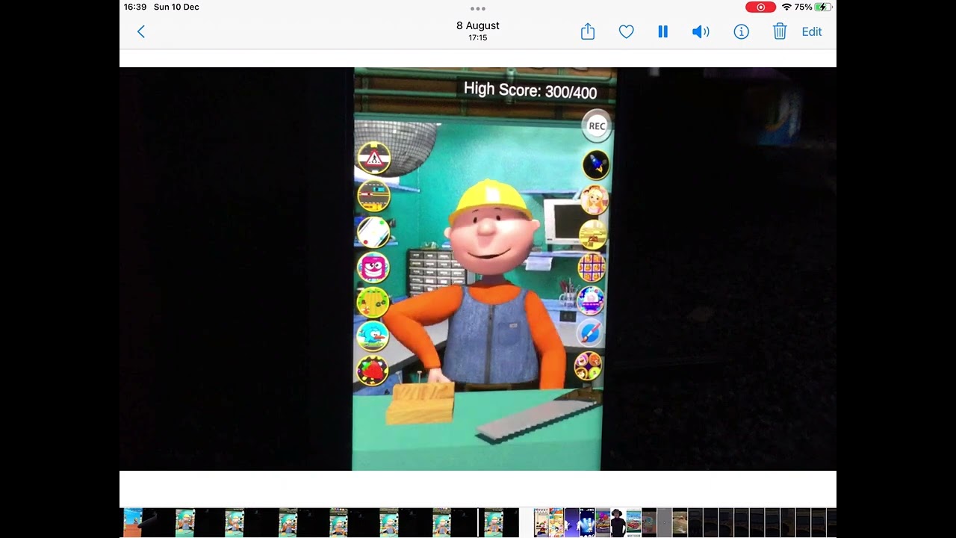Open the pink monster minigame icon

pyautogui.click(x=373, y=268)
